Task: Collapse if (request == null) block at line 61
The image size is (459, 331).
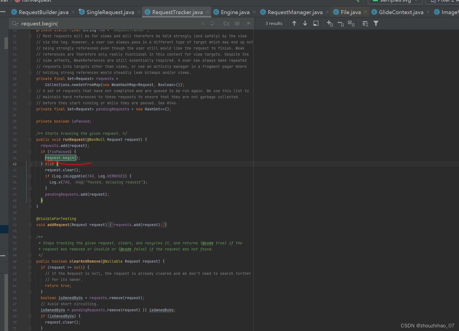Action: [x=30, y=268]
